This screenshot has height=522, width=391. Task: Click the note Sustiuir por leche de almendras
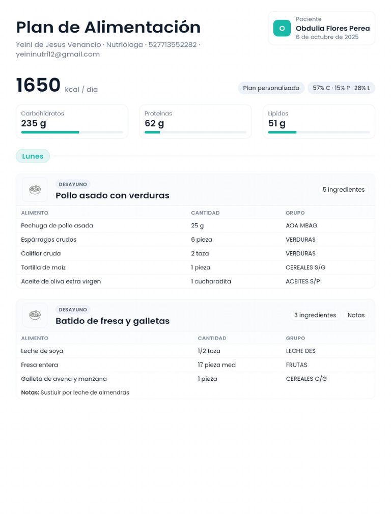pos(85,393)
